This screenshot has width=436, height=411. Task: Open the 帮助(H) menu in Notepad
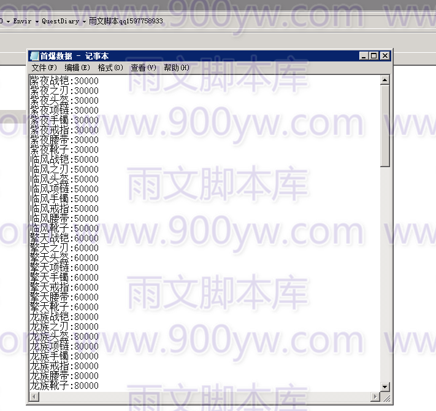(177, 68)
